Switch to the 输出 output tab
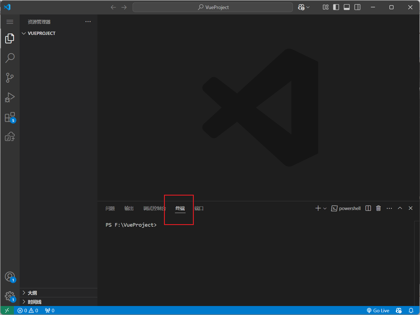 (129, 208)
